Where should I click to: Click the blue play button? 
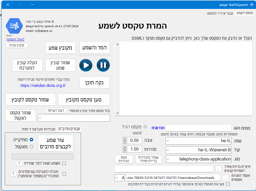(x=86, y=65)
